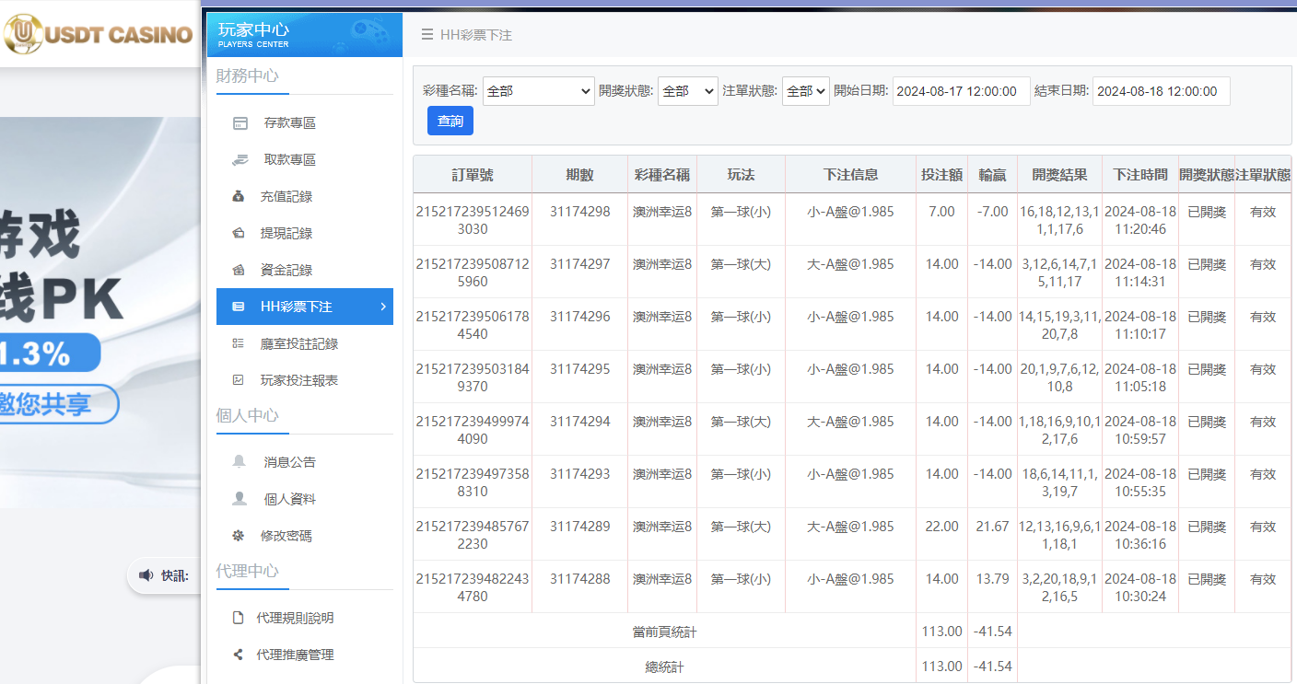Click the personal profile user icon

240,498
